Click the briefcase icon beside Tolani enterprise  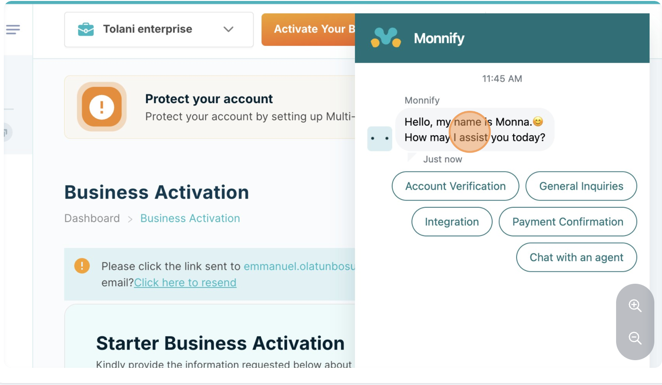(x=86, y=29)
